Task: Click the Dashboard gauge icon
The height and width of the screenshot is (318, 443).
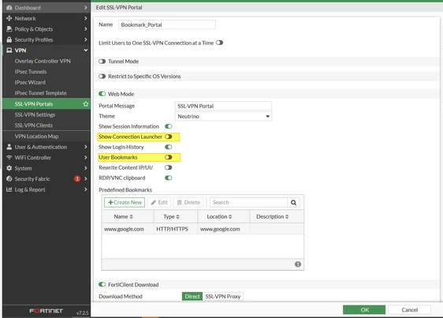Action: click(9, 8)
